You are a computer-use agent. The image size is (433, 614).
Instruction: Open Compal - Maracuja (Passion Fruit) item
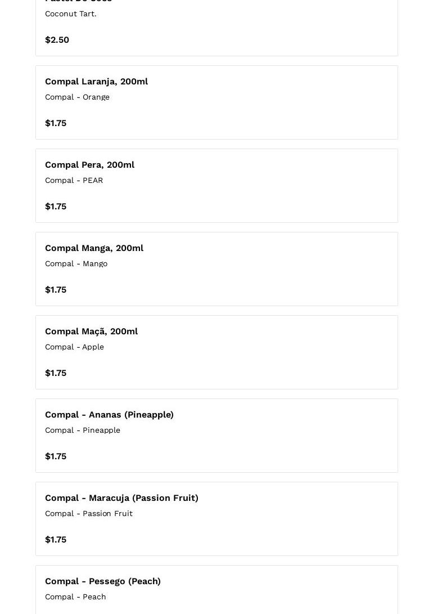point(121,498)
